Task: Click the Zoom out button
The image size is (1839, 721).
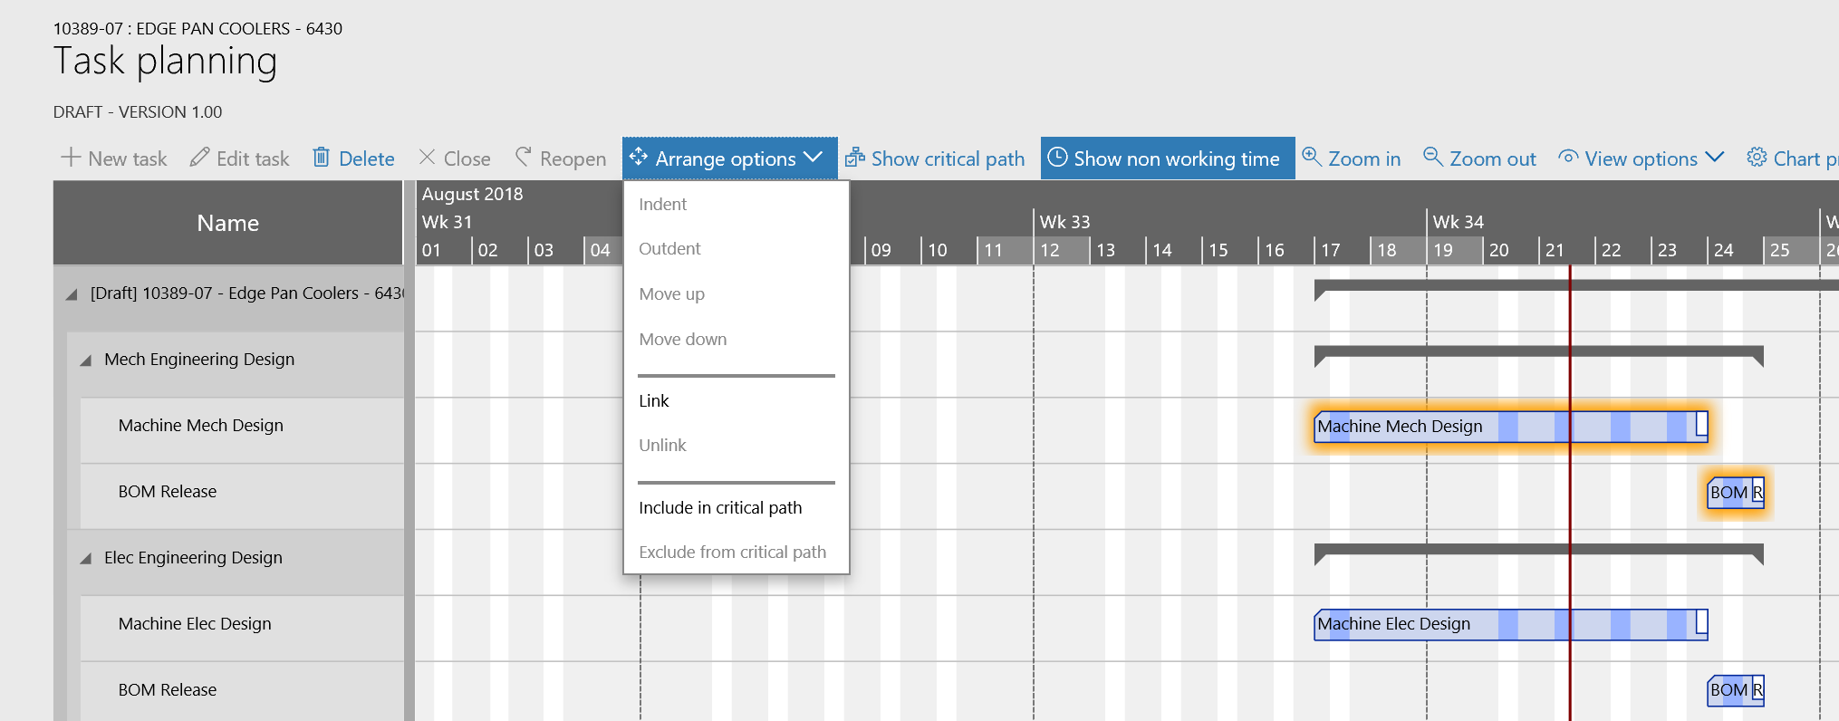Action: [1479, 158]
